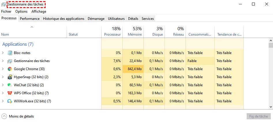Select the WeChat green icon
The width and height of the screenshot is (273, 123).
10,85
